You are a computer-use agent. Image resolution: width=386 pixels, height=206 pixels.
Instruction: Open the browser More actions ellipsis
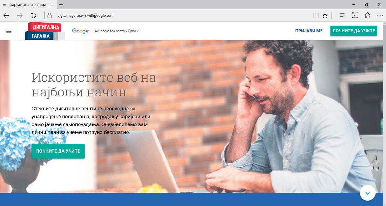(380, 15)
